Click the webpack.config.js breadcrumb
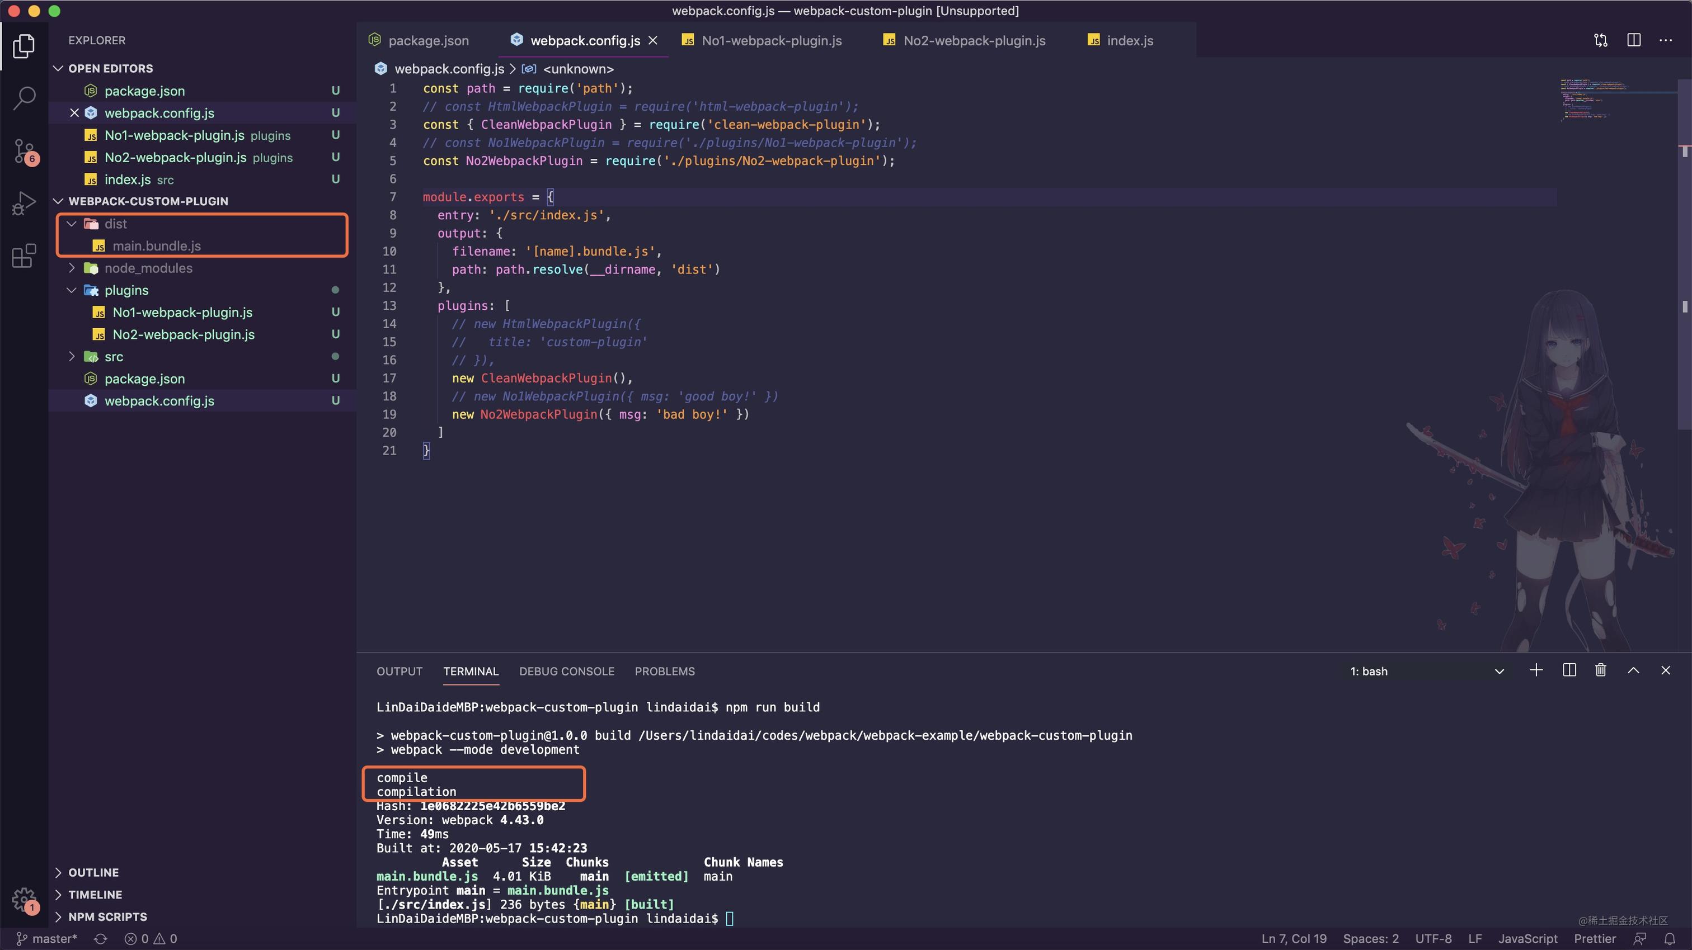 point(449,69)
